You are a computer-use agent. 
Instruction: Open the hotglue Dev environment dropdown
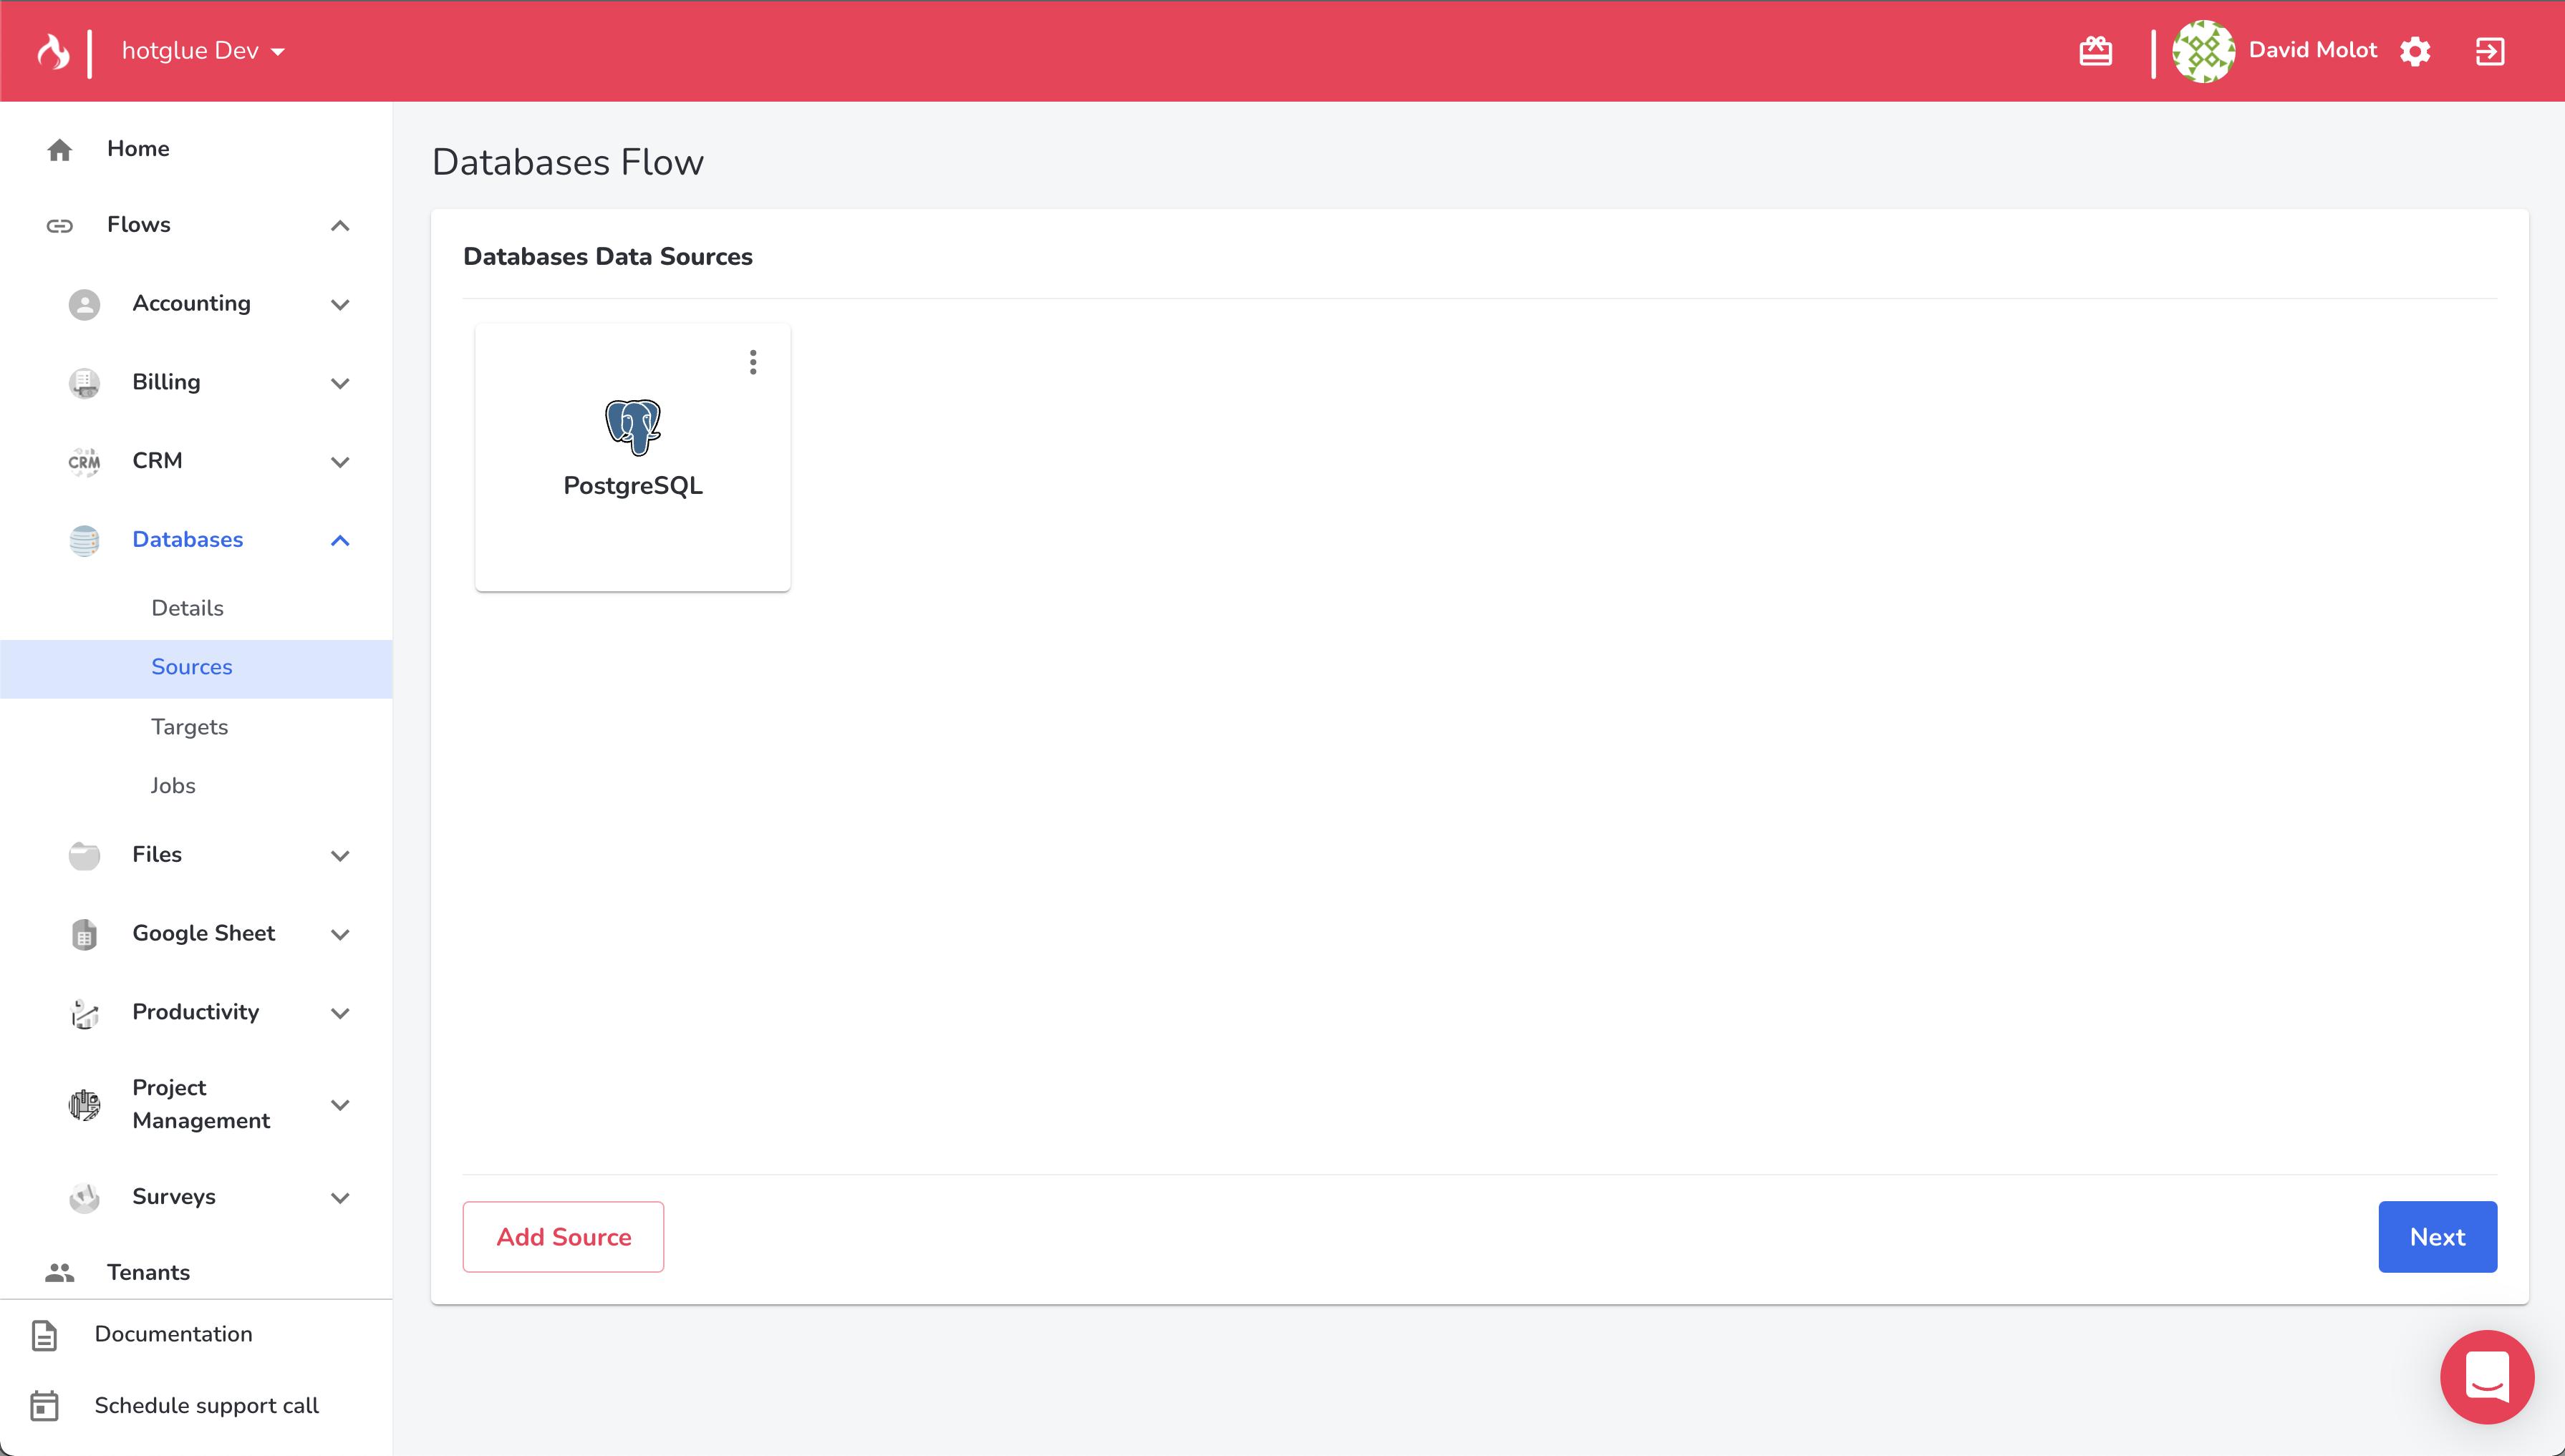[203, 51]
